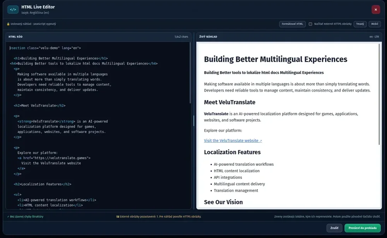387x238 pixels.
Task: Click the href velutranslate.games code line
Action: [54, 158]
